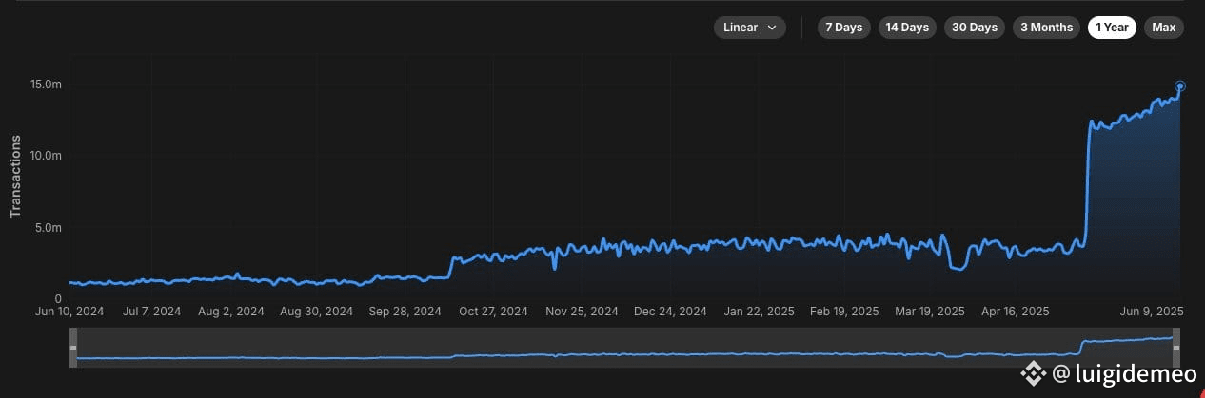1205x398 pixels.
Task: Select the 1 Year range
Action: click(1112, 28)
